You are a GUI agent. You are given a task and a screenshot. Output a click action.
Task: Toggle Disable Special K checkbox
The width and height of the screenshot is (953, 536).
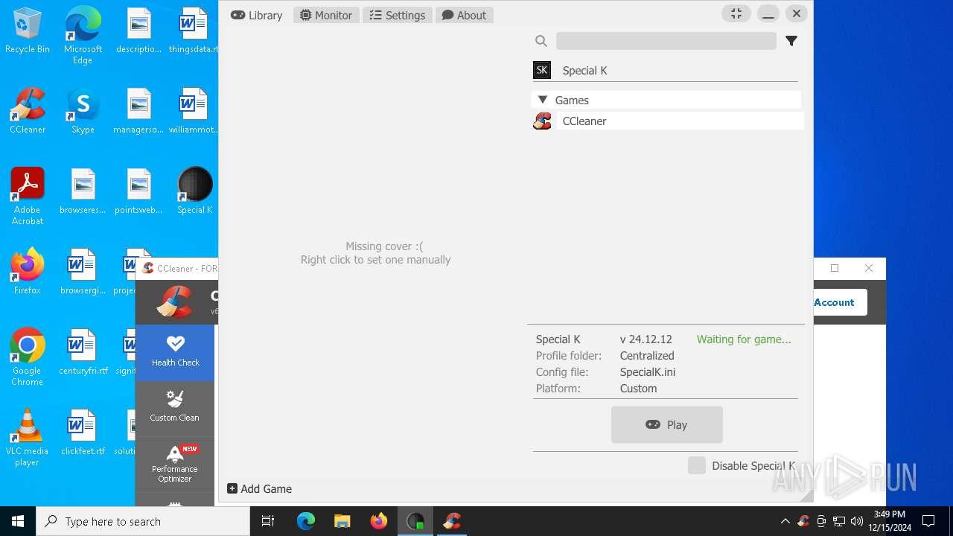697,465
